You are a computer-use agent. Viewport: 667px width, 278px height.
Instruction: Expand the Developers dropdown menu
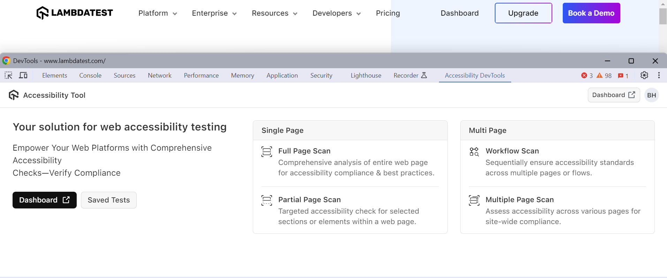336,13
